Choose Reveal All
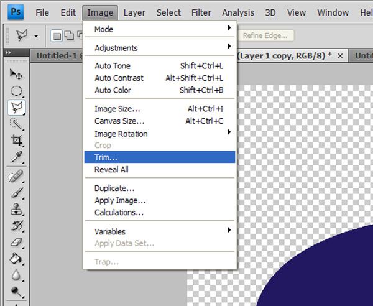Viewport: 373px width, 306px height. (x=160, y=169)
